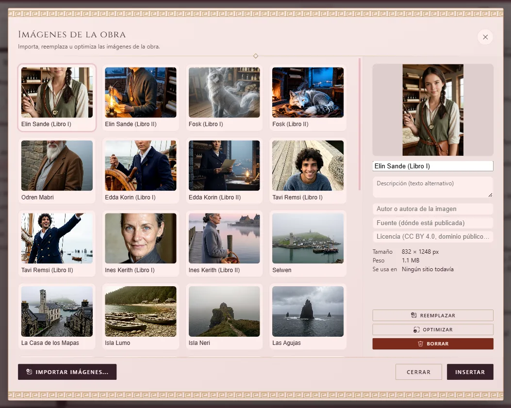Focus the Licencia input field
This screenshot has width=511, height=408.
point(433,237)
